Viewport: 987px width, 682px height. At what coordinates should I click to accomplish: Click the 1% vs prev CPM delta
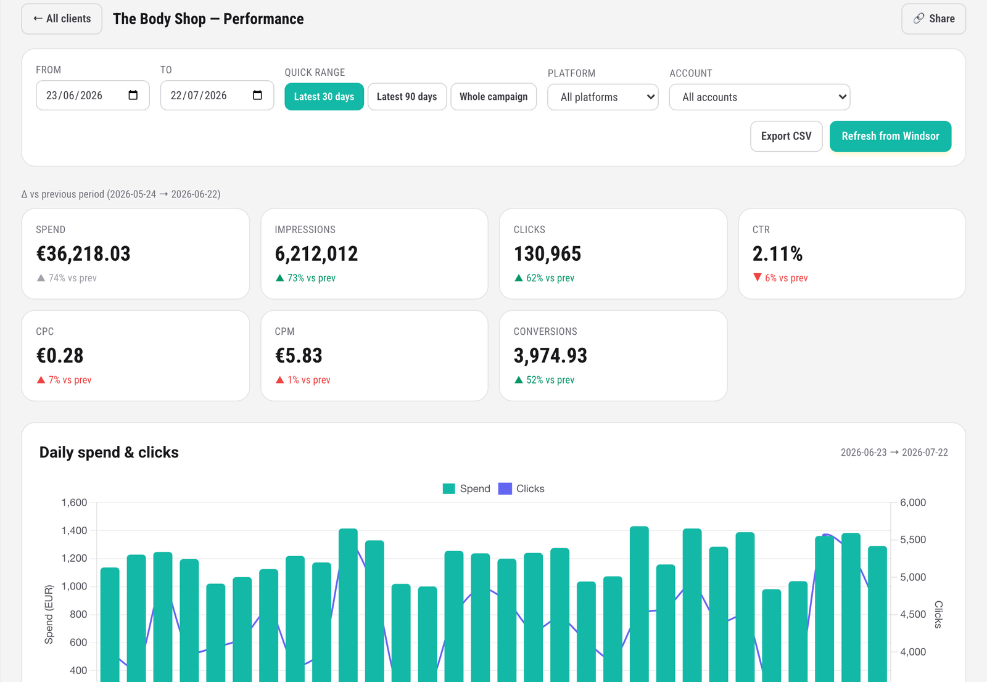(303, 380)
